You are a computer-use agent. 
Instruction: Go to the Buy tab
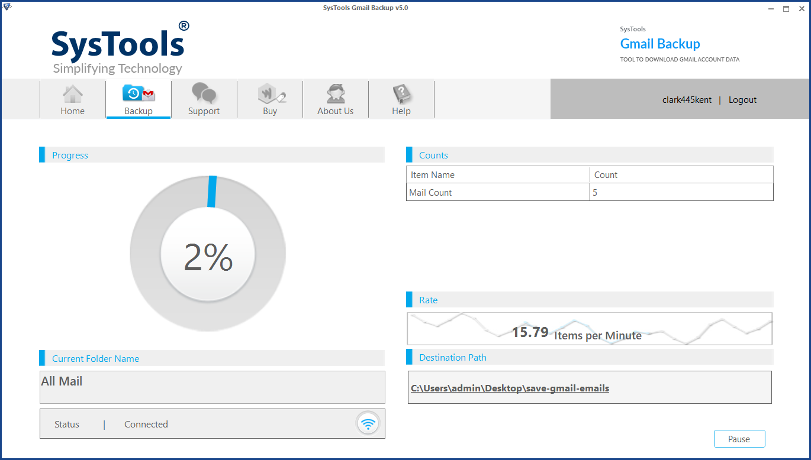point(270,99)
